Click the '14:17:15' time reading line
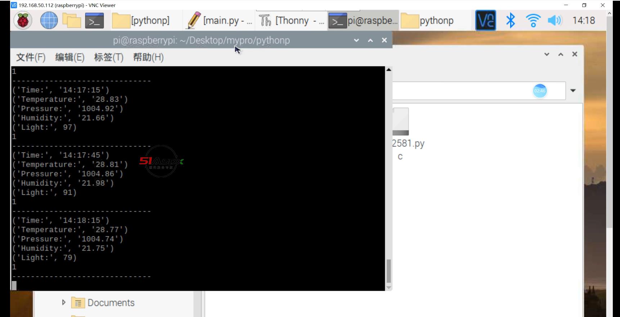 point(61,90)
